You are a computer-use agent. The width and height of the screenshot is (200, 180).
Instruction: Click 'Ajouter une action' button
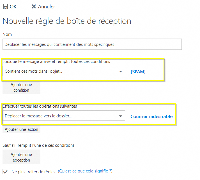point(21,129)
